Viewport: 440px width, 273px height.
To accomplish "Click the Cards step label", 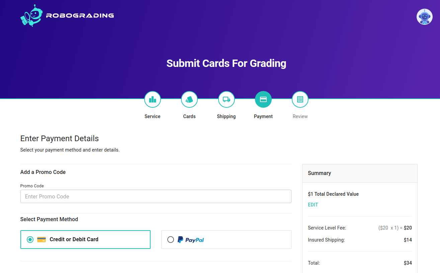I will [x=189, y=116].
